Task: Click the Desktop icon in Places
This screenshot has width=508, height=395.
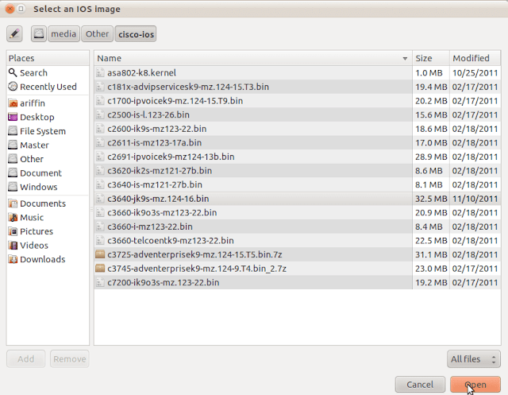Action: click(13, 117)
